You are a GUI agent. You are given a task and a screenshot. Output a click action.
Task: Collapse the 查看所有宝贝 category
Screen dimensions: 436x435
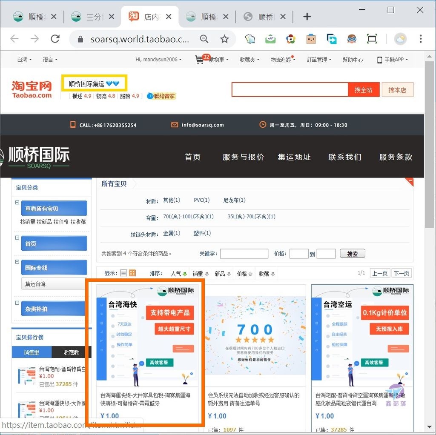click(17, 203)
